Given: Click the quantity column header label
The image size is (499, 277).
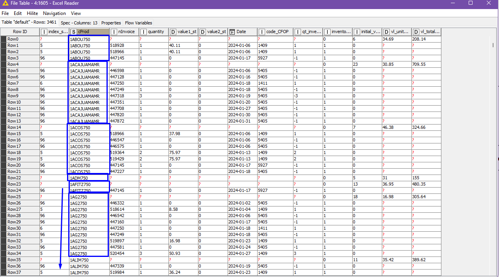Looking at the screenshot, I should click(156, 32).
